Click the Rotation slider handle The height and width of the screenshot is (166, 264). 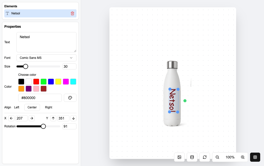[x=43, y=126]
